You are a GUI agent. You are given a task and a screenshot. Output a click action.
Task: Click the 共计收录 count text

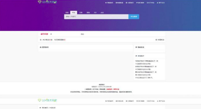click(47, 40)
